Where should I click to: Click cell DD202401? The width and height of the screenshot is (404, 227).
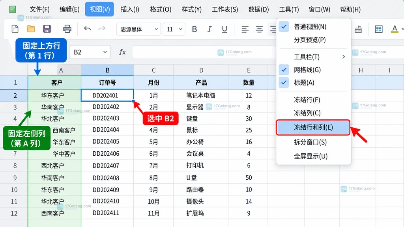(107, 95)
